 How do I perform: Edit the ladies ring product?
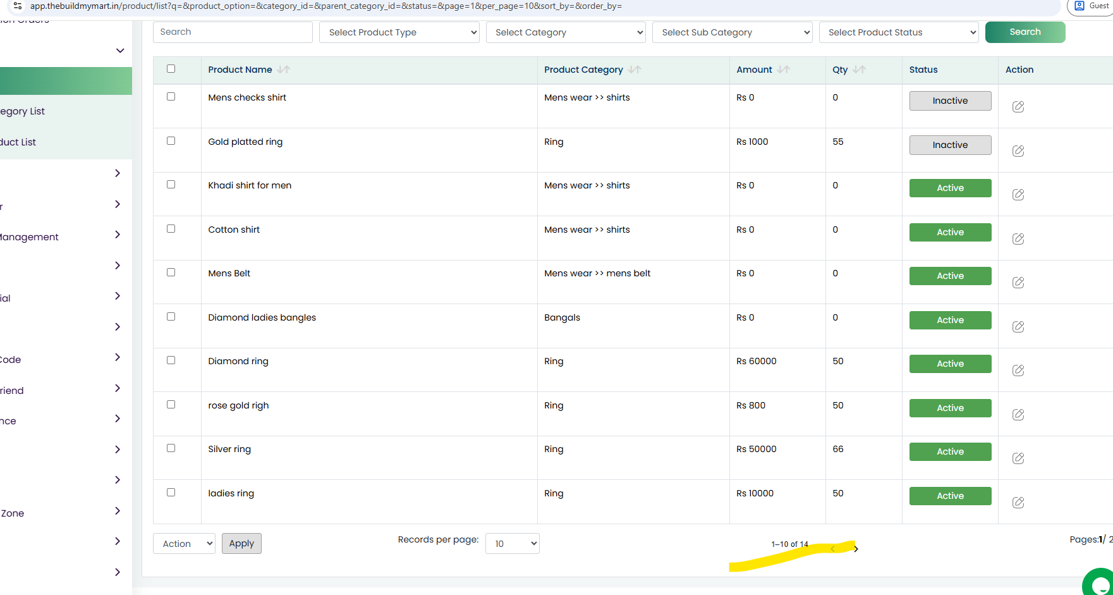click(x=1018, y=503)
